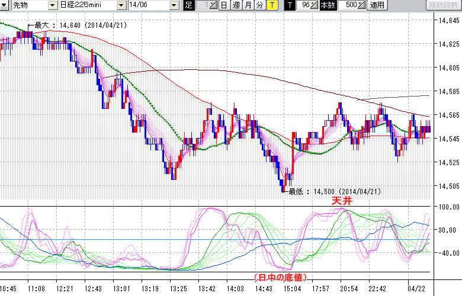Click the 複数銘柄 multiple symbols button
462x296 pixels.
444,5
